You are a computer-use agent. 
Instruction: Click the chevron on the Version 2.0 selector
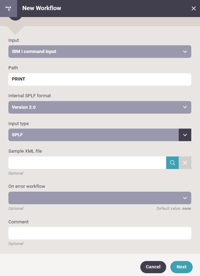(185, 107)
